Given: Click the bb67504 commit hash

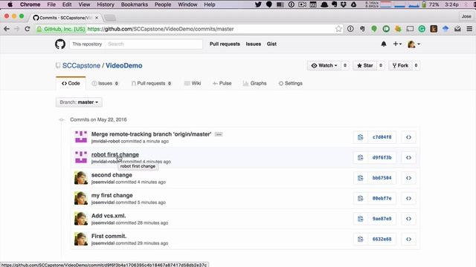Looking at the screenshot, I should click(x=382, y=178).
